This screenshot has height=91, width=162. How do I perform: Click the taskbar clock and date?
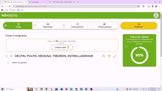point(153,89)
